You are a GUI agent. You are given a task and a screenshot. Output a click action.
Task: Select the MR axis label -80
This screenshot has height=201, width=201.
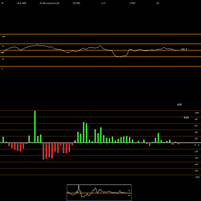click(196, 171)
